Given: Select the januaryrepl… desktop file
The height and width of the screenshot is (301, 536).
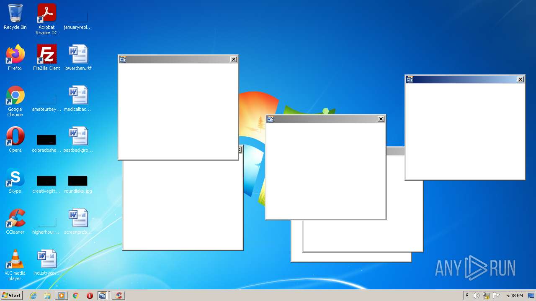Looking at the screenshot, I should click(x=78, y=19).
